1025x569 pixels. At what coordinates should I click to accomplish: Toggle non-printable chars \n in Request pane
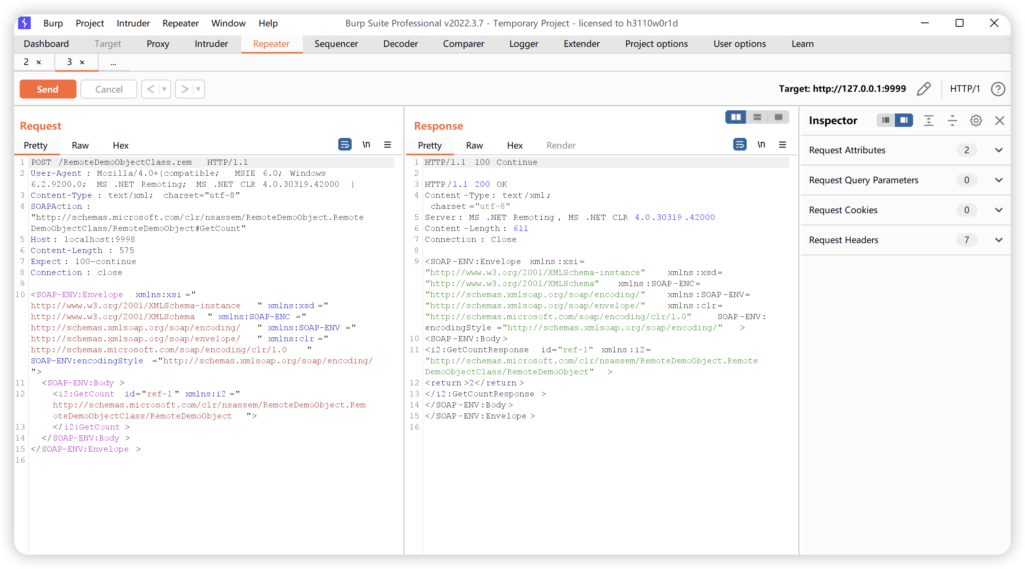366,144
